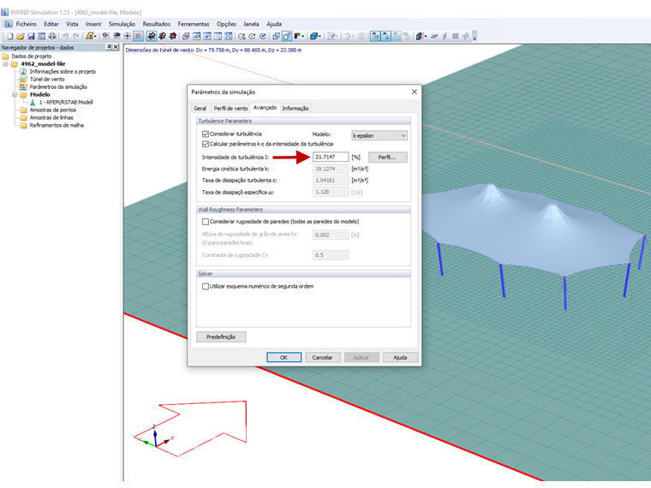
Task: Click the Save floppy disk icon
Action: point(31,37)
